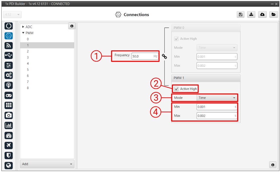Select the USB icon in the sidebar
Viewport: 280px width, 172px height.
point(9,55)
